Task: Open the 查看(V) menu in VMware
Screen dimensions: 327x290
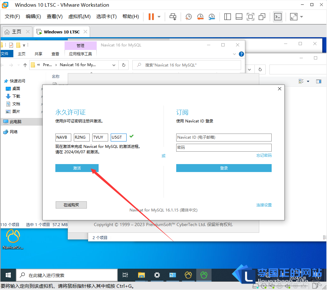Action: 54,17
